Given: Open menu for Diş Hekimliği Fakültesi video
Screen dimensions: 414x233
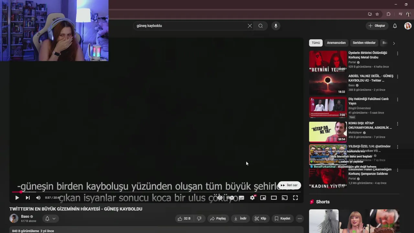Looking at the screenshot, I should (398, 100).
